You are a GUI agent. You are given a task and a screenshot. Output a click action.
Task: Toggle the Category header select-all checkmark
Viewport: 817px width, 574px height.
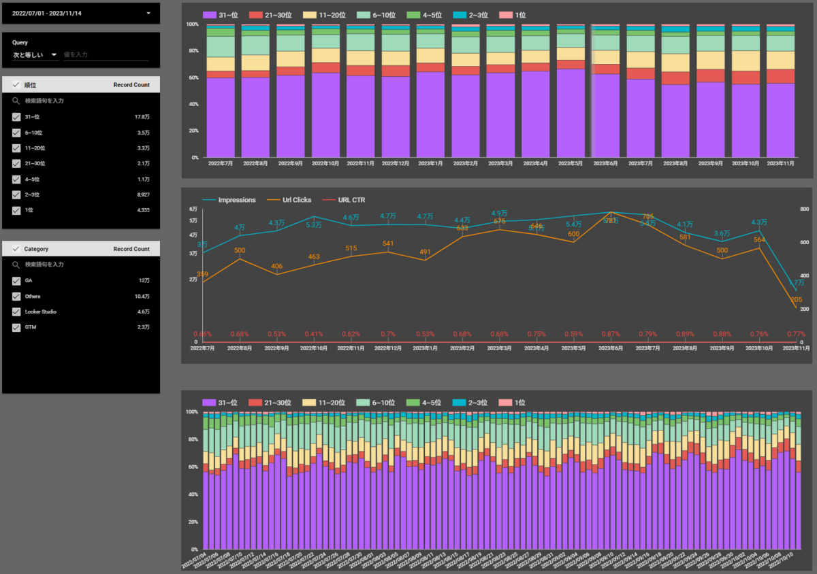(x=16, y=249)
